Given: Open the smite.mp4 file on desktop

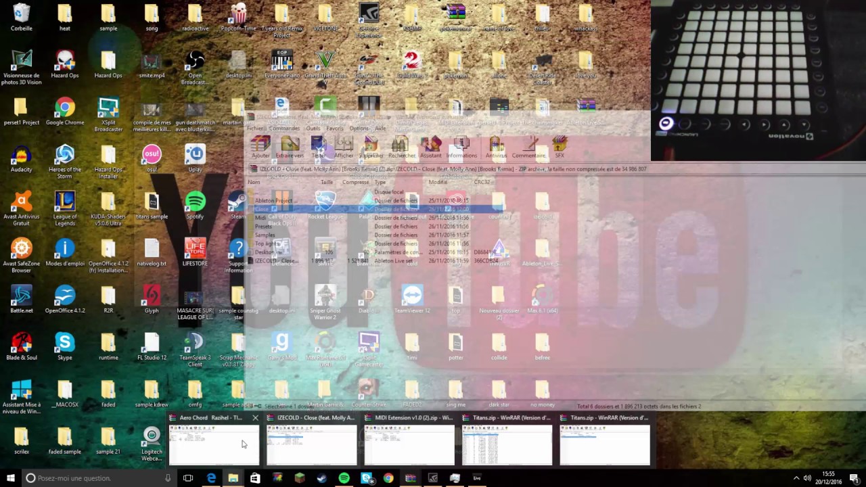Looking at the screenshot, I should (152, 64).
